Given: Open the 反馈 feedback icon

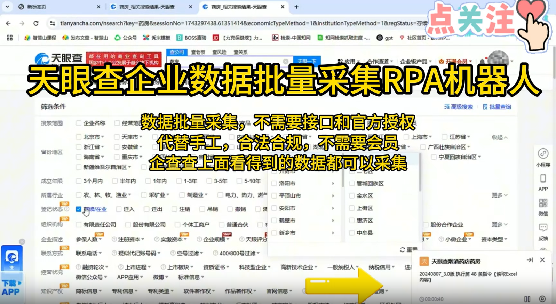Looking at the screenshot, I should (x=543, y=232).
